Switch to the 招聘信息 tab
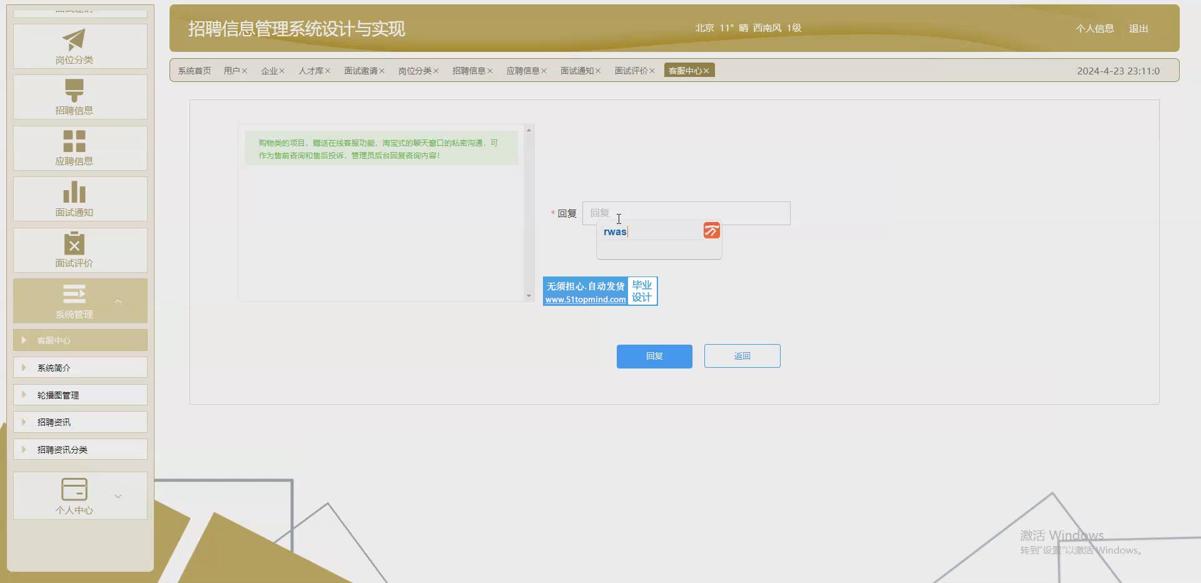Viewport: 1201px width, 583px height. 469,71
